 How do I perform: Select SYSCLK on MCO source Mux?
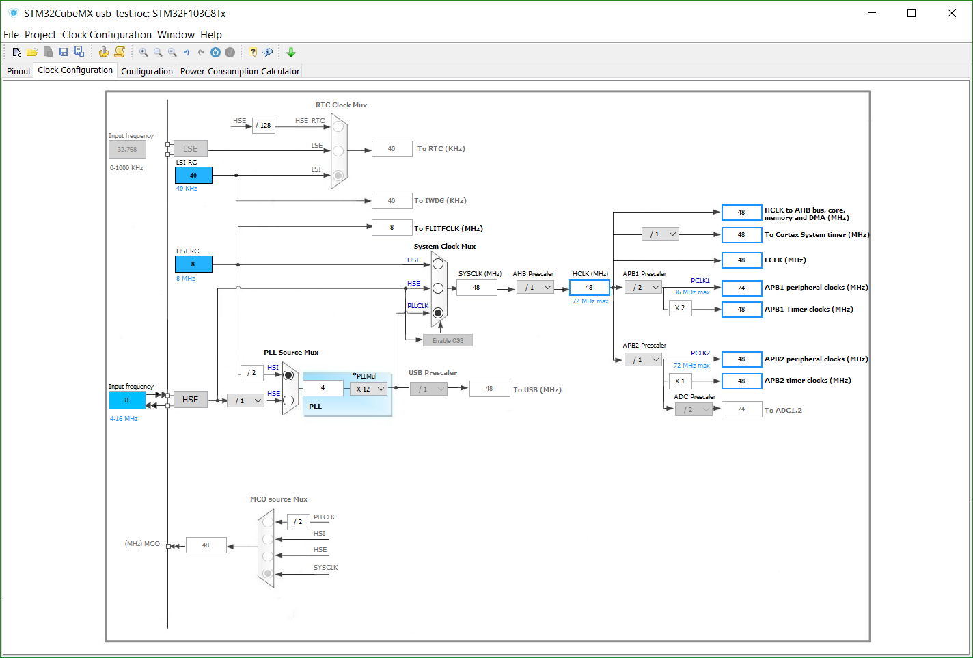(267, 573)
